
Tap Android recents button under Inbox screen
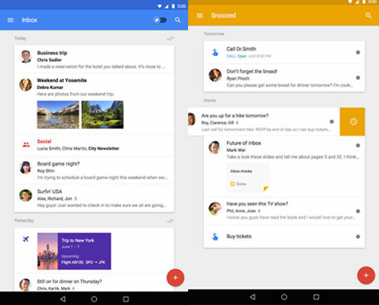tap(126, 299)
